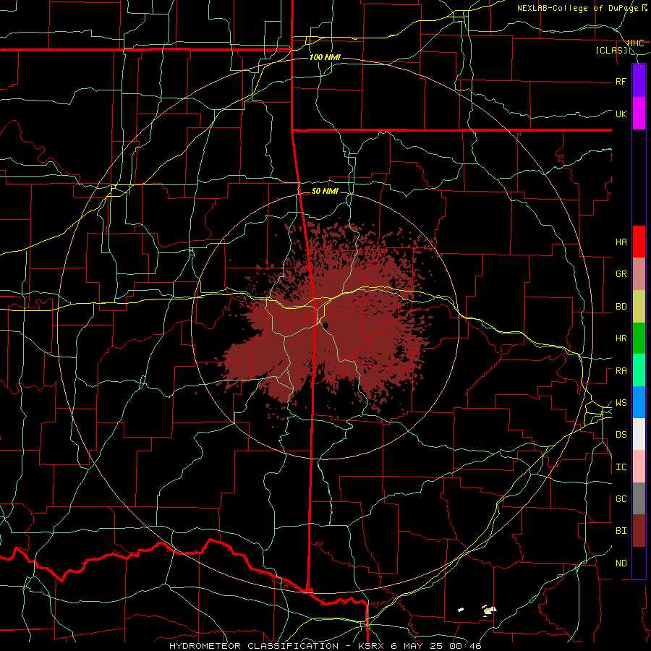Click the BI legend label
Screen dimensions: 651x651
pyautogui.click(x=621, y=531)
